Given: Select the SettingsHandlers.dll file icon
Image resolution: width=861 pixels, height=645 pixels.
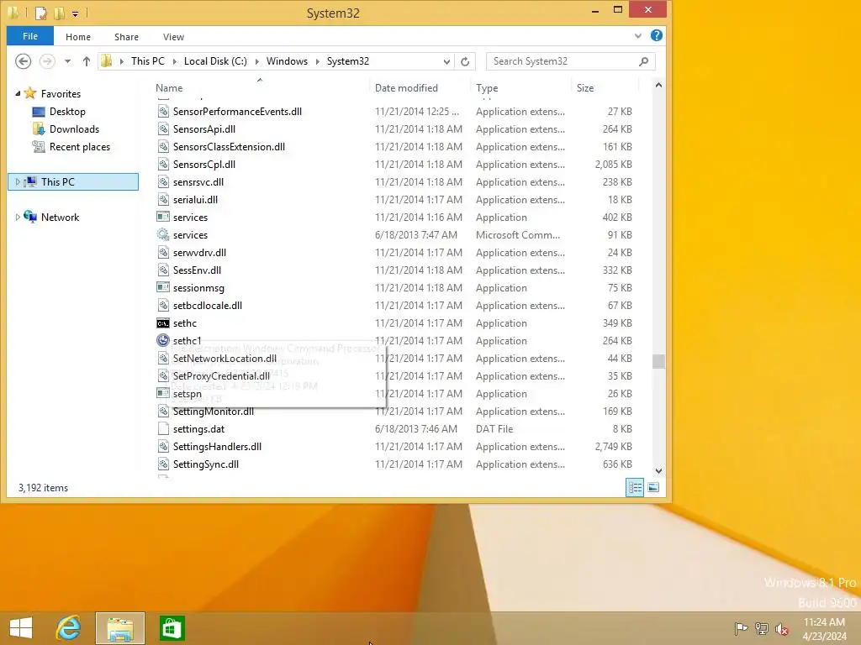Looking at the screenshot, I should tap(163, 447).
